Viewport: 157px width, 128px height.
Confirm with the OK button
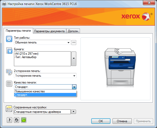point(101,121)
